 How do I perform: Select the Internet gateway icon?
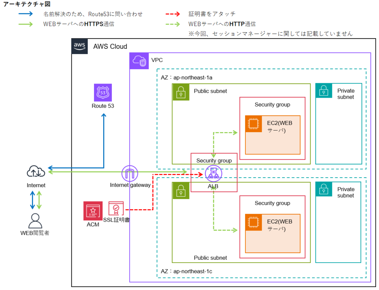(130, 173)
